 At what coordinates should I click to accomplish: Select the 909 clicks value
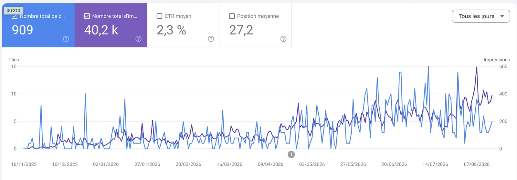(22, 30)
